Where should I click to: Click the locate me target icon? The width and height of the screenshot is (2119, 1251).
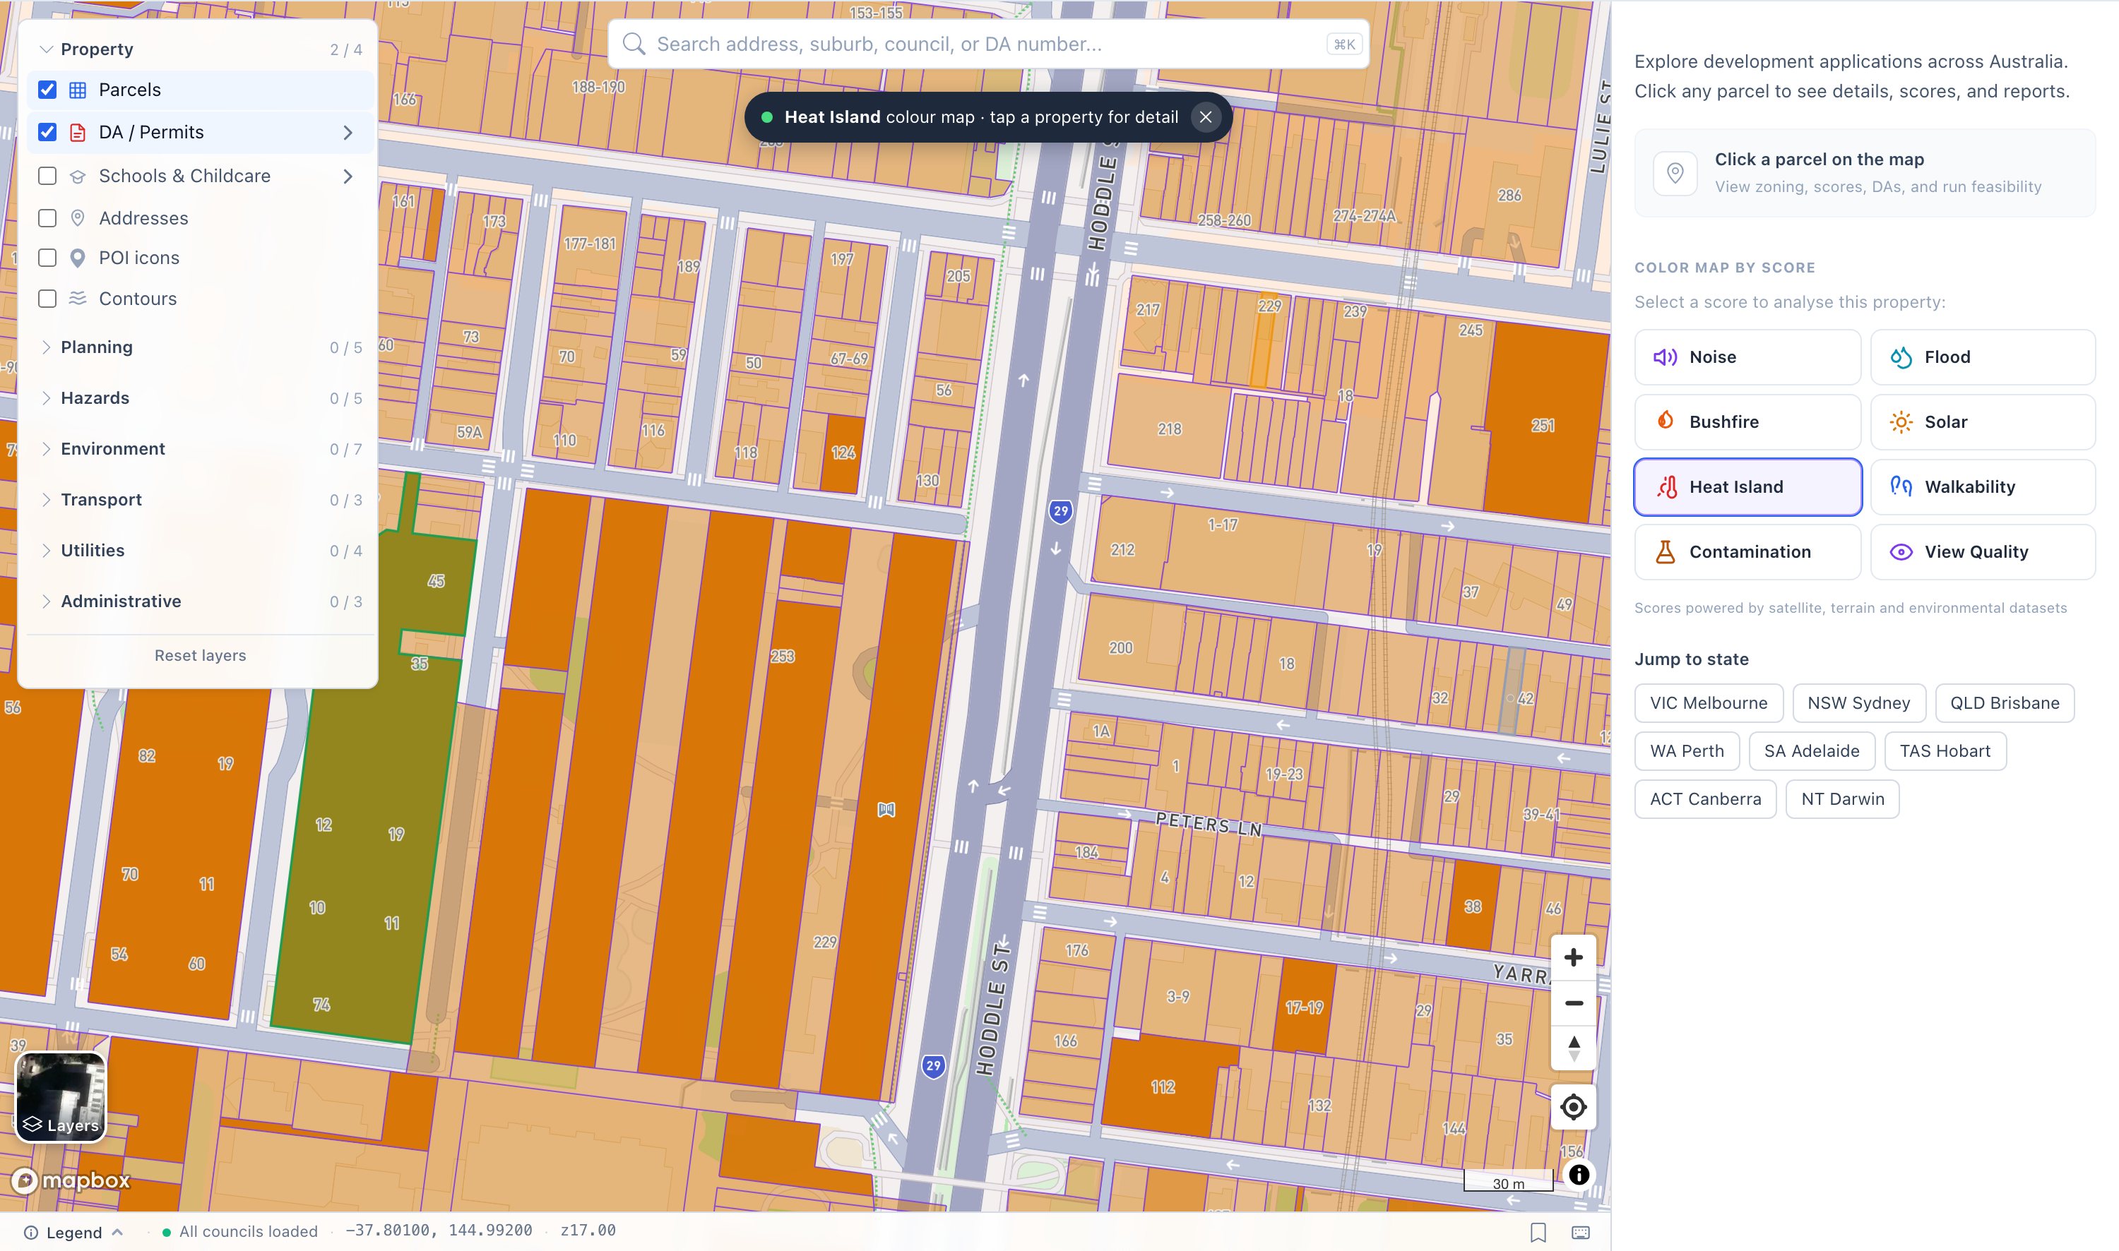(1574, 1107)
